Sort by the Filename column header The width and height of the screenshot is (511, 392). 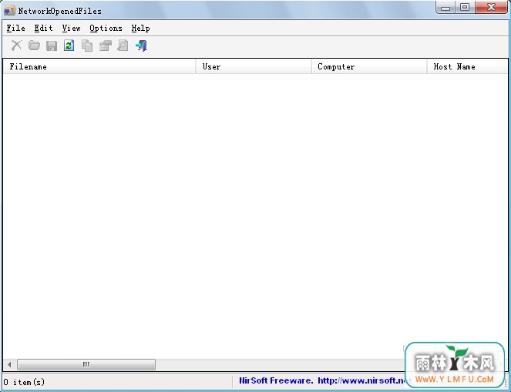99,66
